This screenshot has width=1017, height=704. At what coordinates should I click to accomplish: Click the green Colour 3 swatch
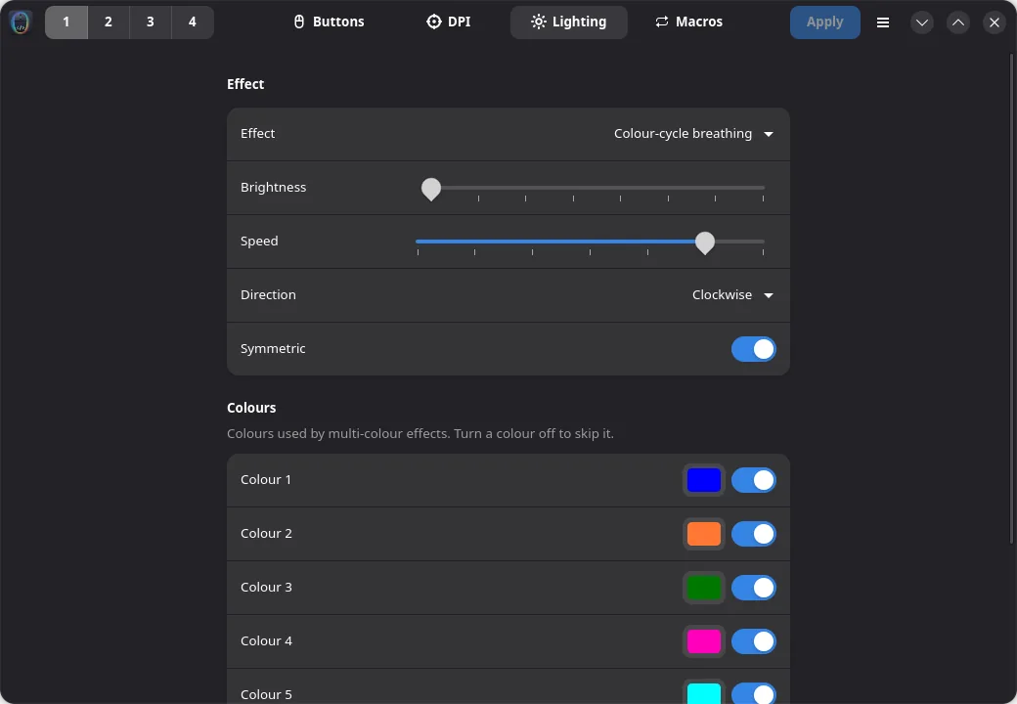coord(704,588)
